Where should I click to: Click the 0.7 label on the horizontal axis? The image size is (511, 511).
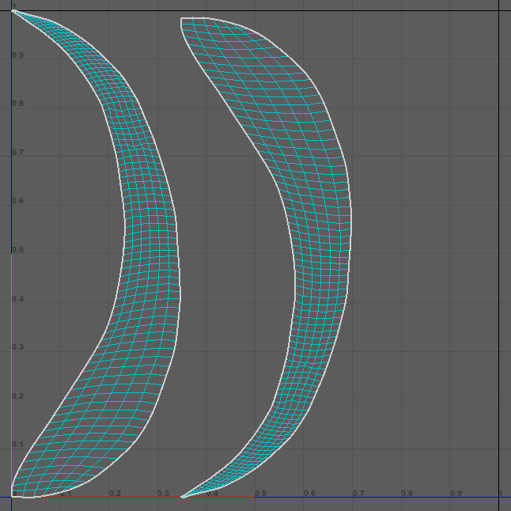point(358,493)
